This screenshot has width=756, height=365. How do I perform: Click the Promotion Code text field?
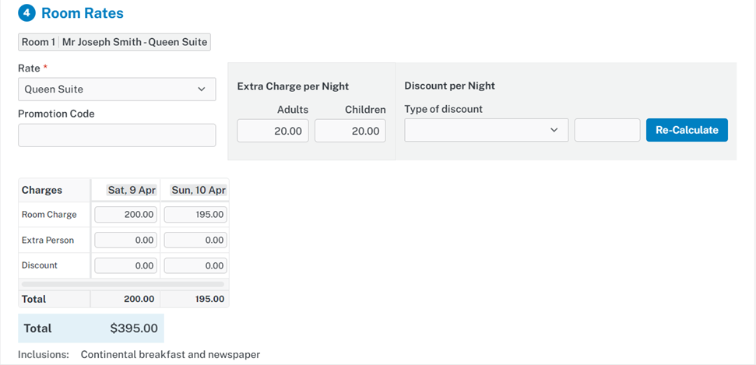117,135
